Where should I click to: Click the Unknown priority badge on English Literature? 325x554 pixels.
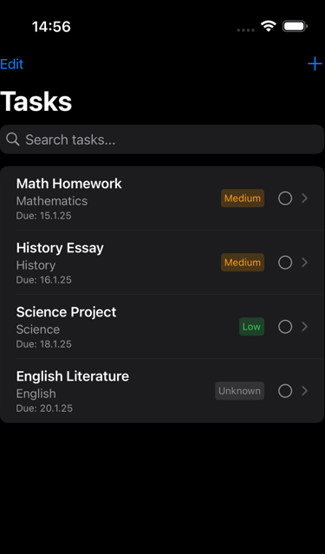pyautogui.click(x=239, y=391)
